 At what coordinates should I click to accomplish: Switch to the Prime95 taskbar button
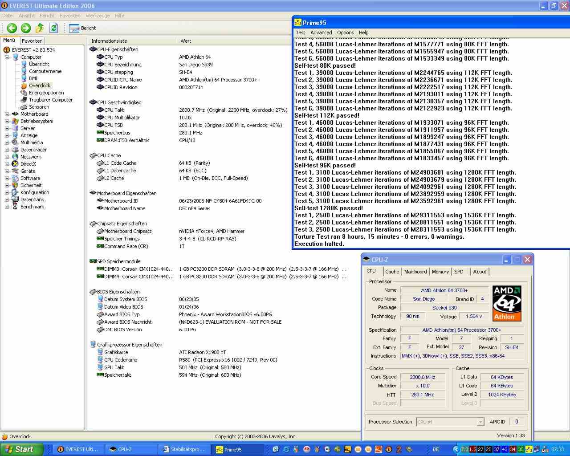click(x=238, y=449)
